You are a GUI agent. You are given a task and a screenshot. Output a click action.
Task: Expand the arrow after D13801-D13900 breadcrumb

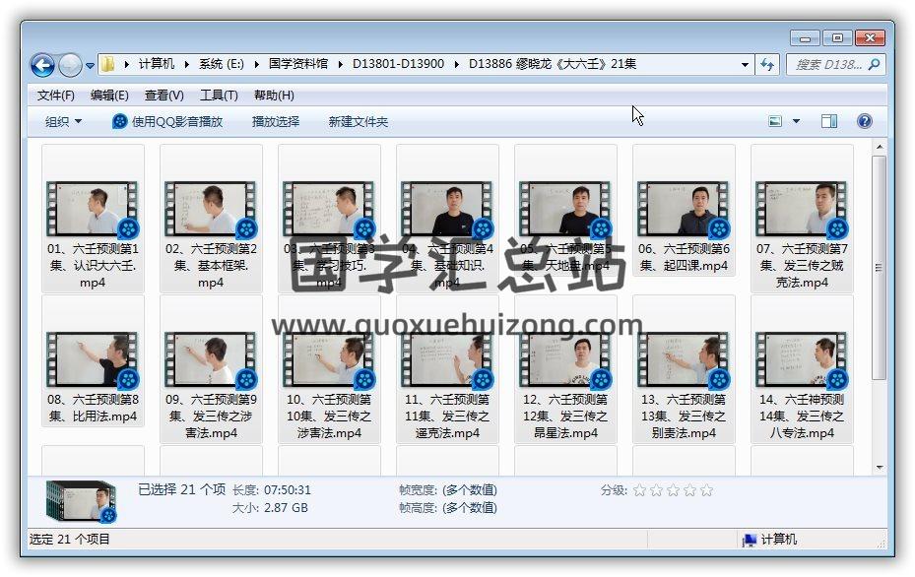point(456,64)
